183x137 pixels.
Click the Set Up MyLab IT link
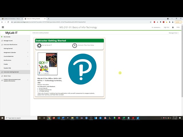tap(47, 45)
